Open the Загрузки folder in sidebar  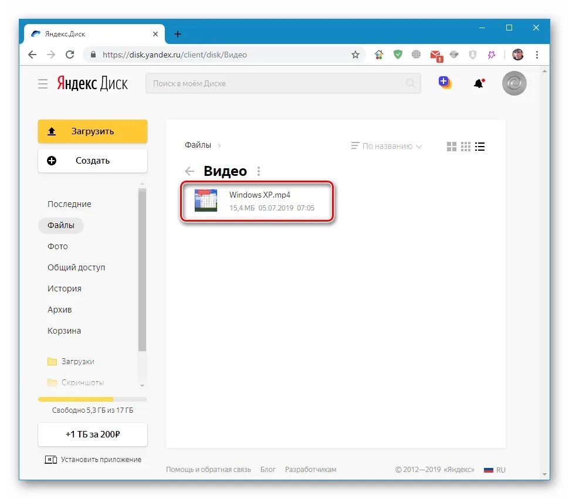point(71,362)
